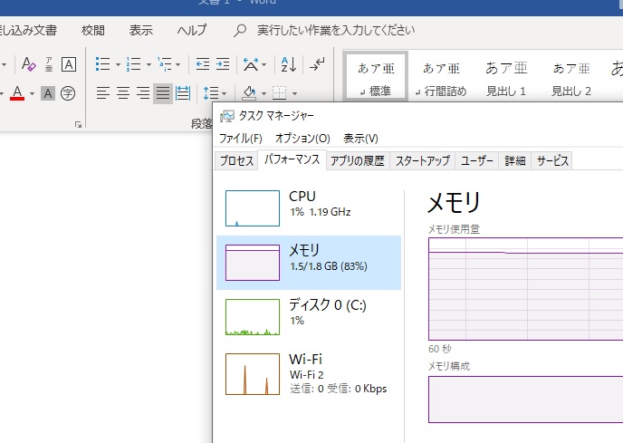Click the distributed alignment icon
The width and height of the screenshot is (623, 443).
(x=183, y=93)
